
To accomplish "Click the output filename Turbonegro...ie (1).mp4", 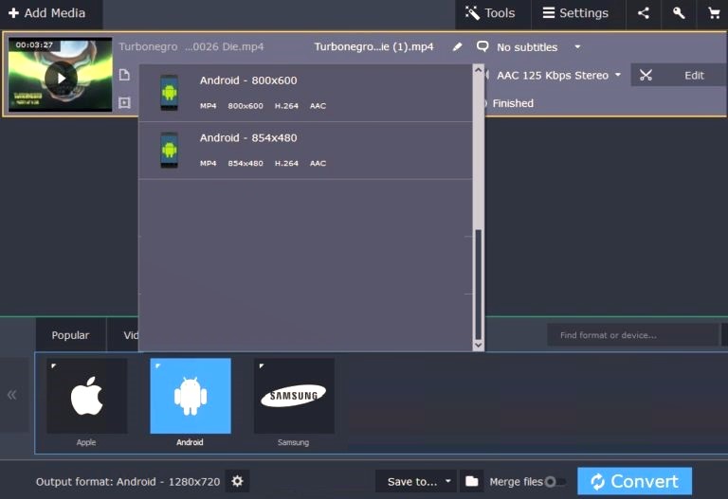I will (x=373, y=46).
